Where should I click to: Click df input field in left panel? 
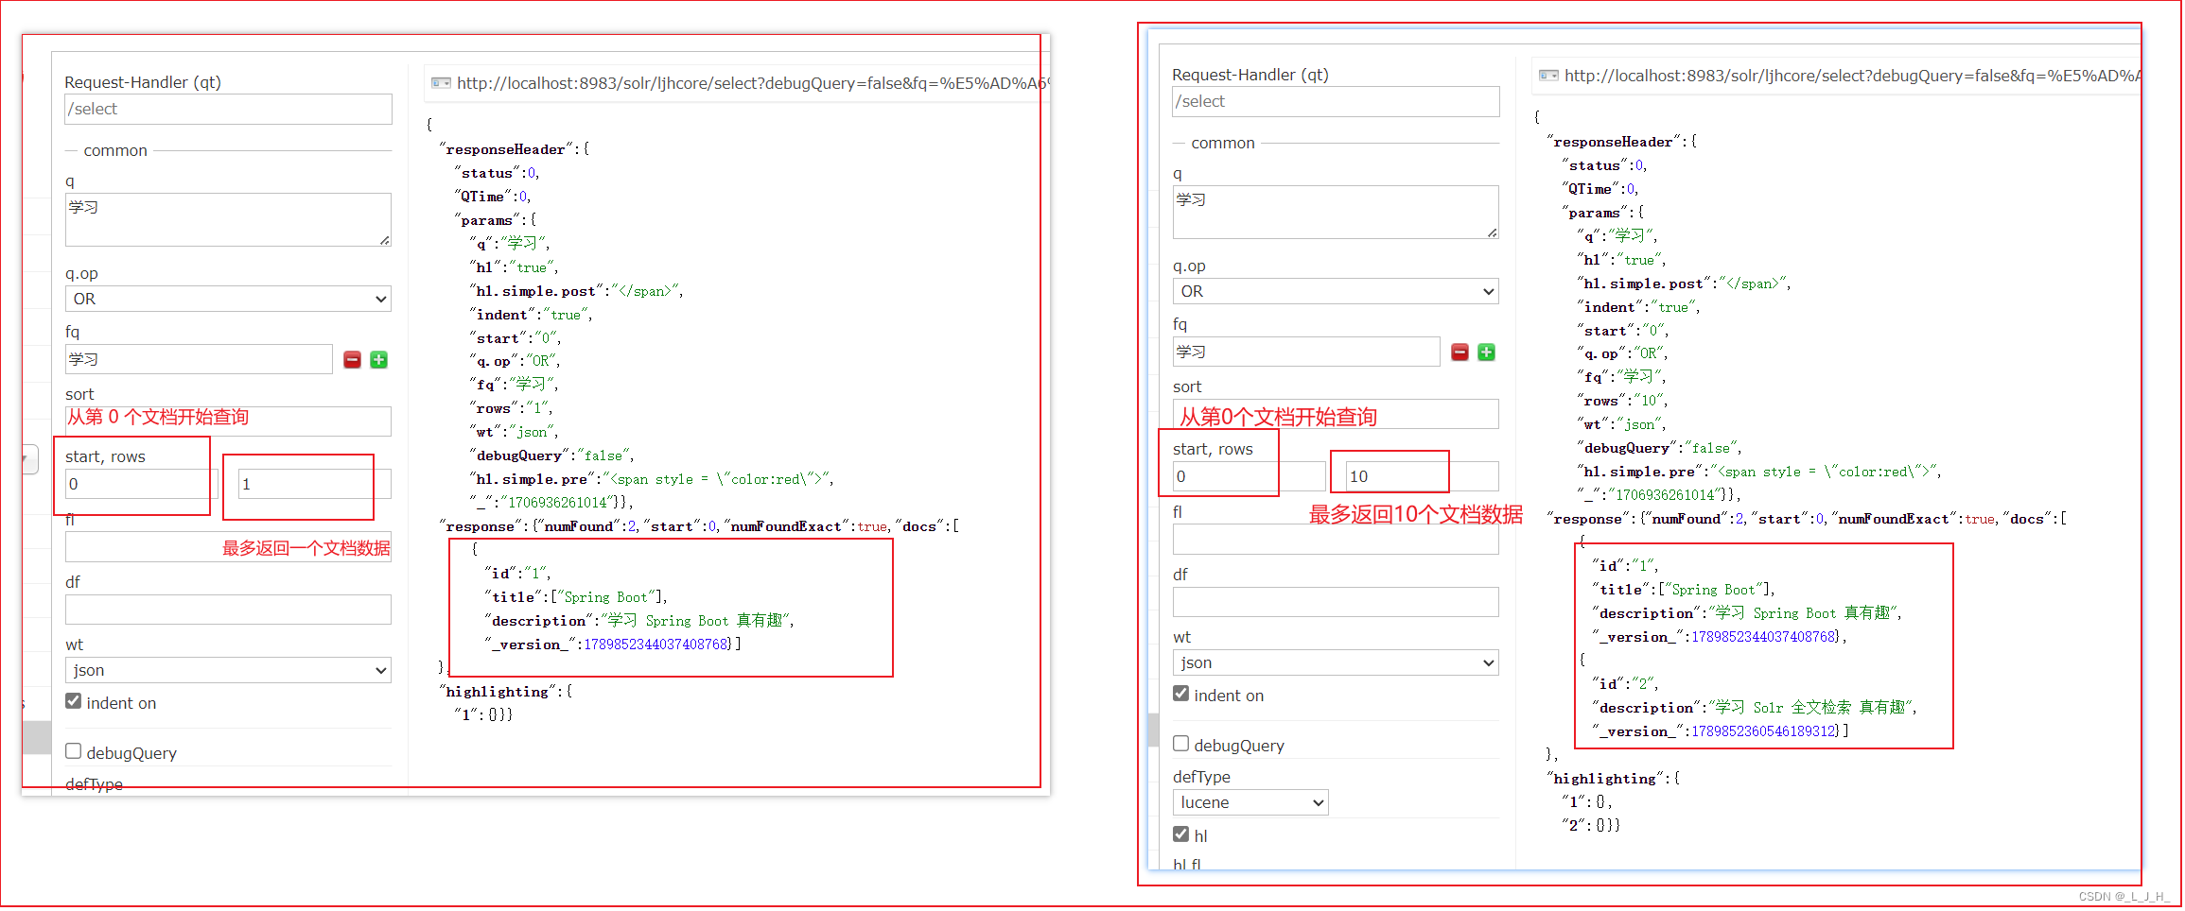coord(228,610)
